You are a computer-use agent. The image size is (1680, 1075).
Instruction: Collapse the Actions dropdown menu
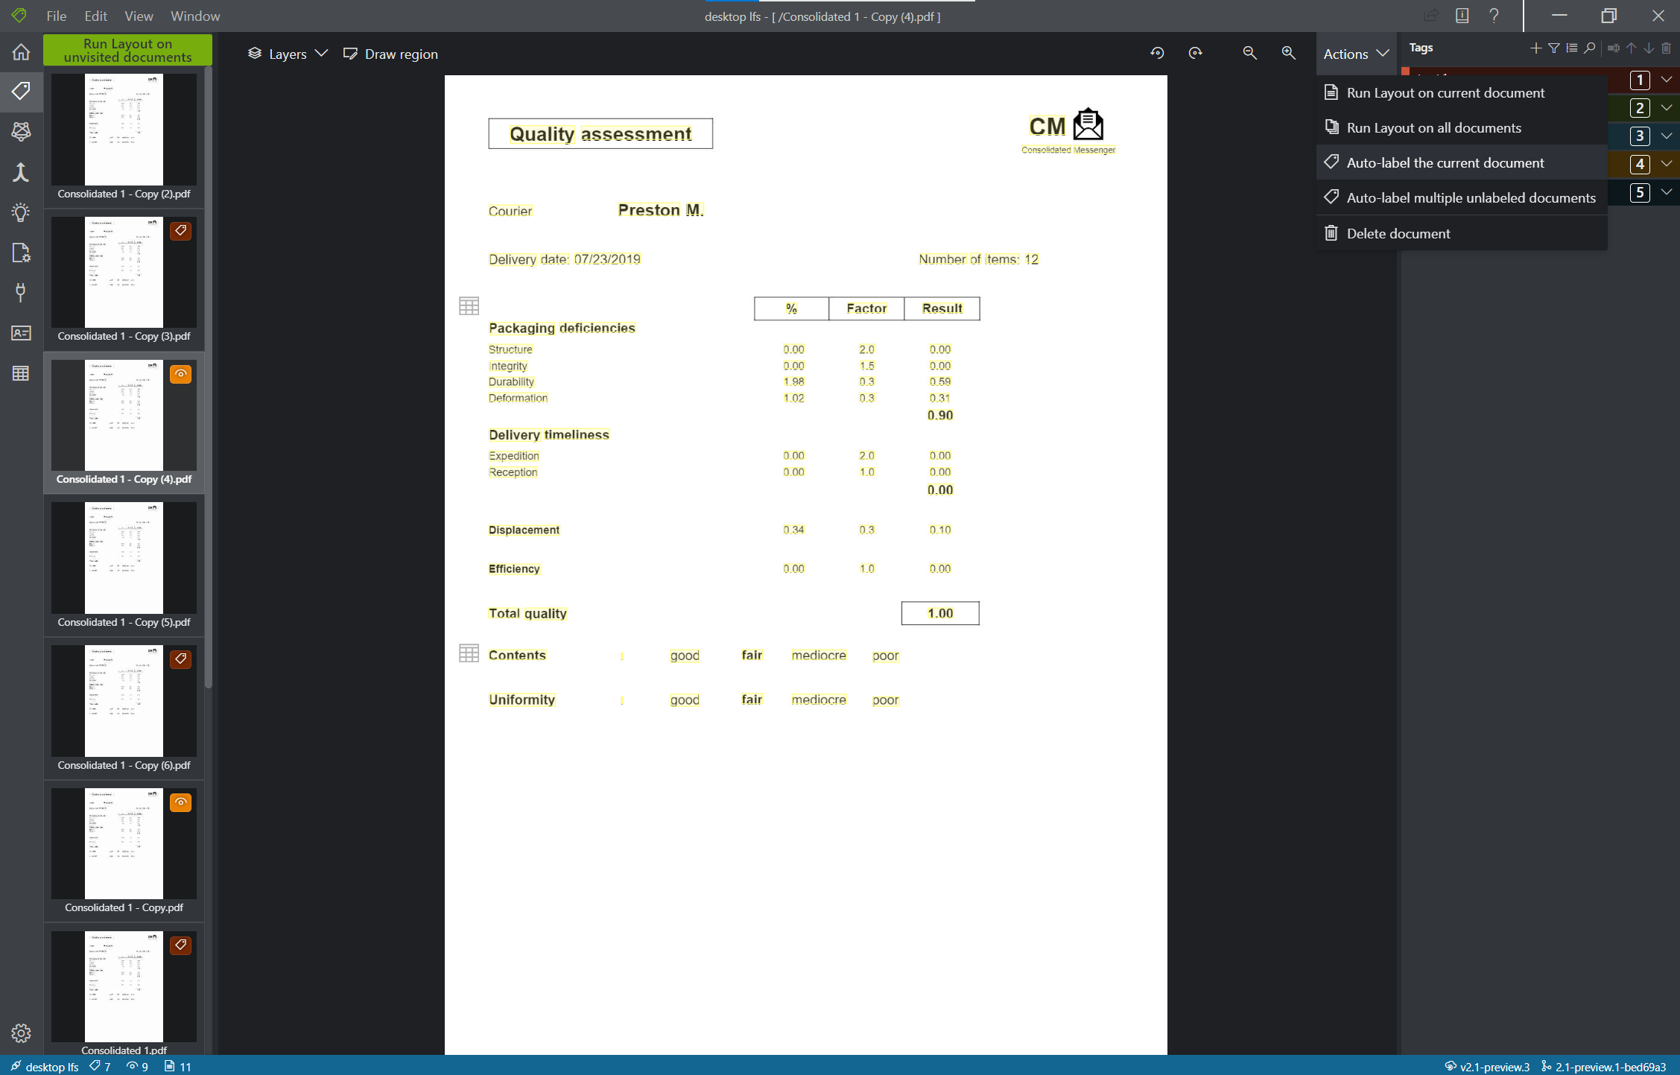(x=1355, y=53)
